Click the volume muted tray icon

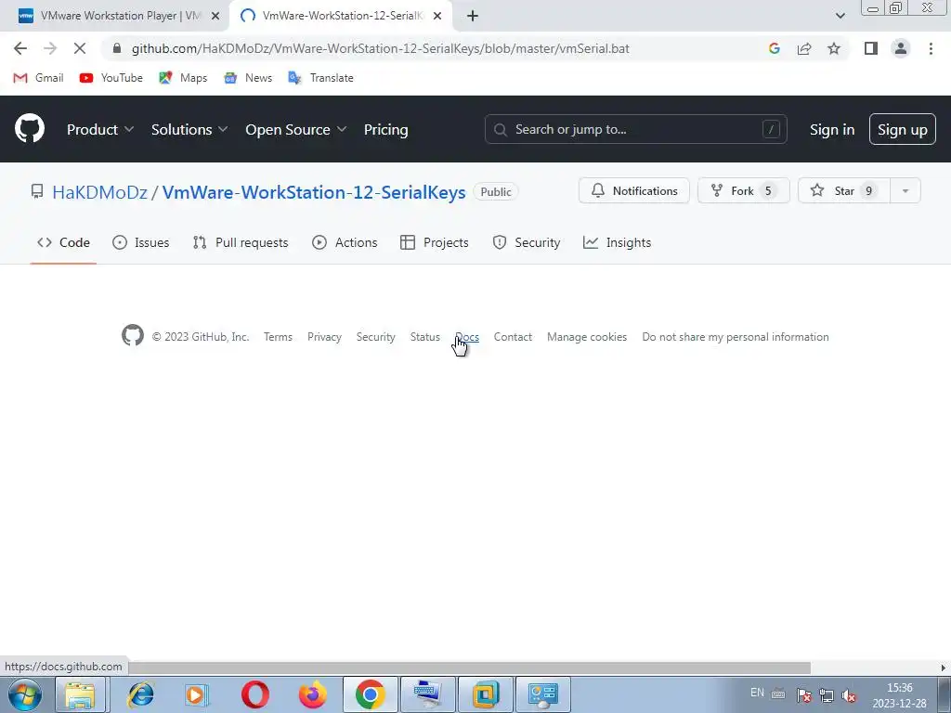tap(849, 694)
